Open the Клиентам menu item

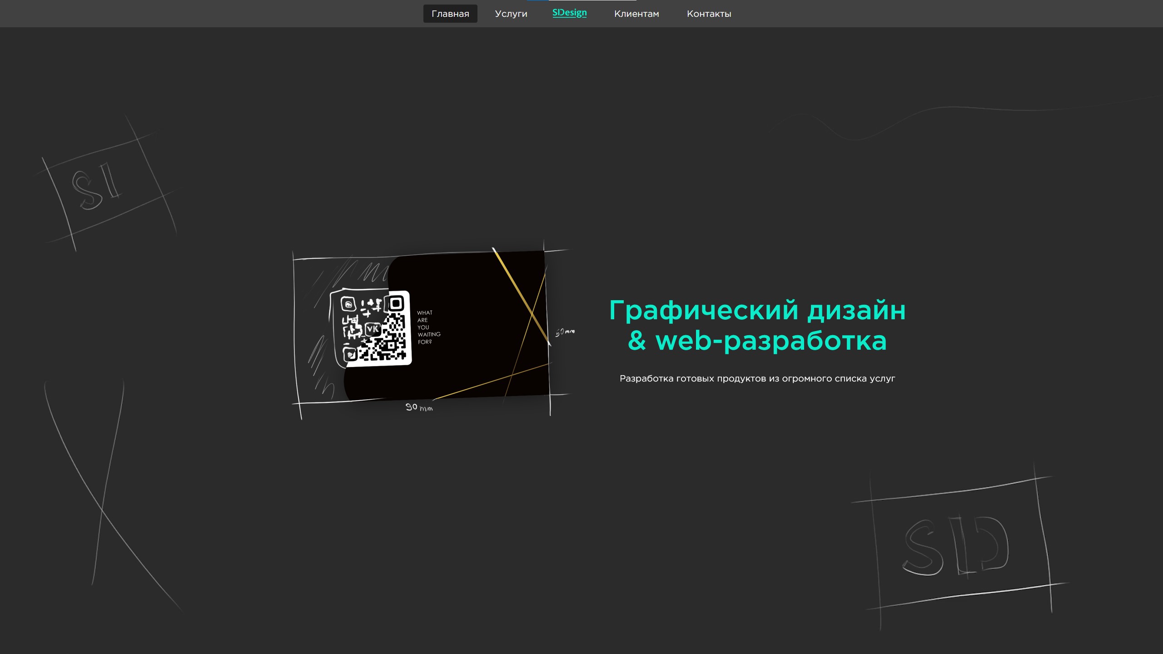(x=636, y=14)
